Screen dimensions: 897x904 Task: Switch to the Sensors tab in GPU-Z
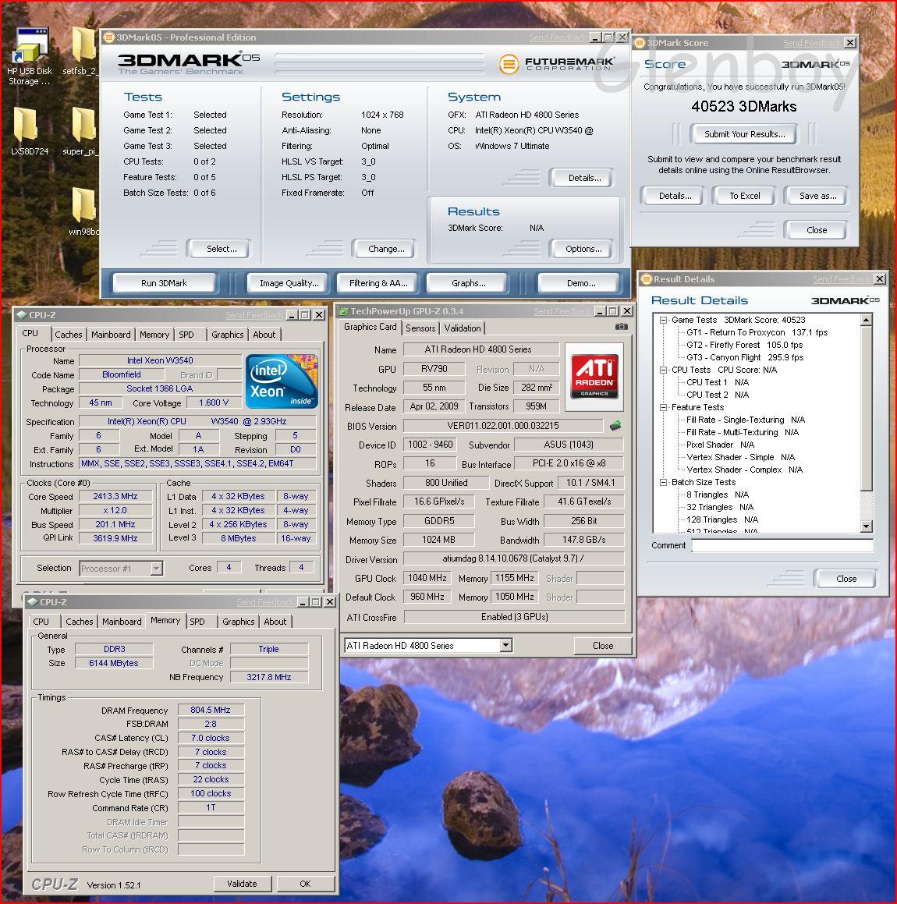pyautogui.click(x=420, y=328)
